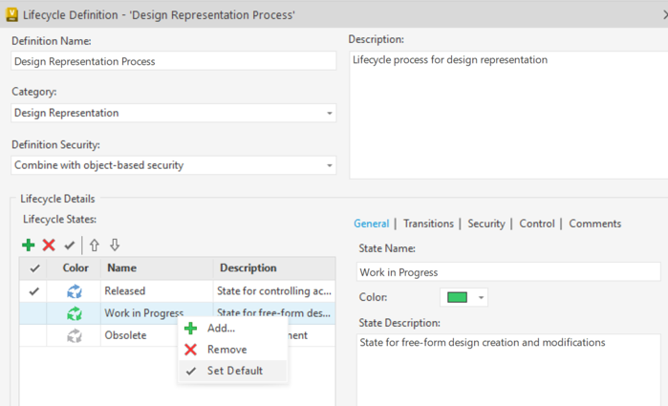Click the blue recycle icon of Released row

(x=75, y=291)
